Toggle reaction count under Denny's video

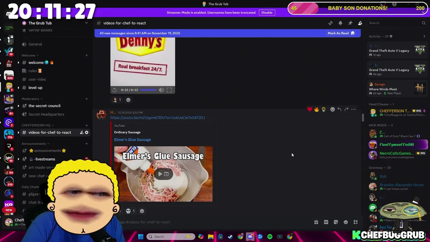coord(117,100)
